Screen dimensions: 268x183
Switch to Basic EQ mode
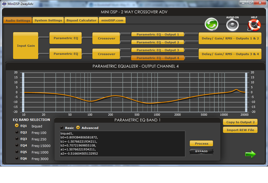(x=62, y=128)
